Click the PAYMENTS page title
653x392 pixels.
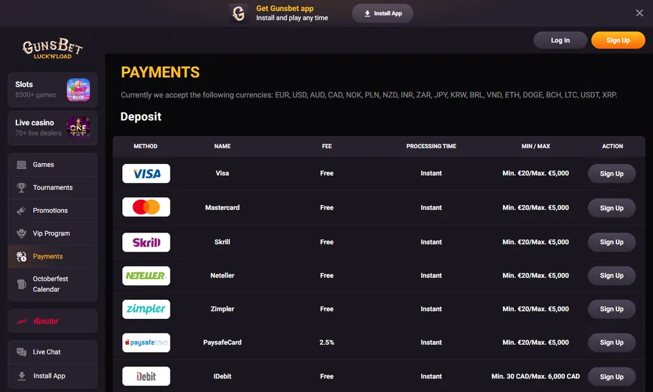161,73
